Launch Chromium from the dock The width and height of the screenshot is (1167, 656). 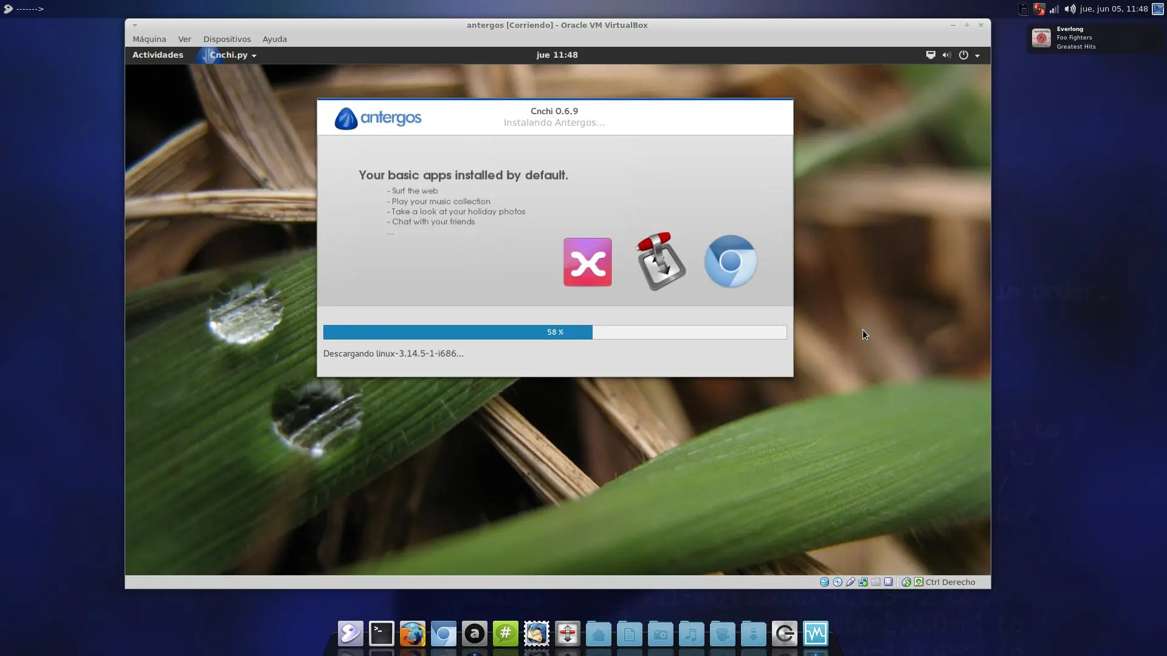click(444, 634)
